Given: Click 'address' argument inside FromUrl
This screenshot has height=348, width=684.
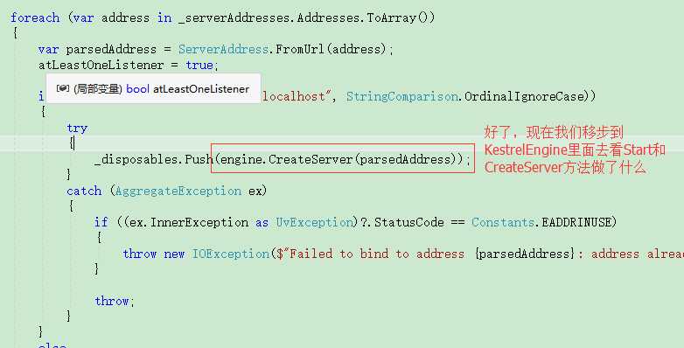Looking at the screenshot, I should (x=356, y=49).
